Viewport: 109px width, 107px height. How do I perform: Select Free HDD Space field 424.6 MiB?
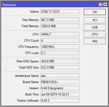pyautogui.click(x=60, y=61)
